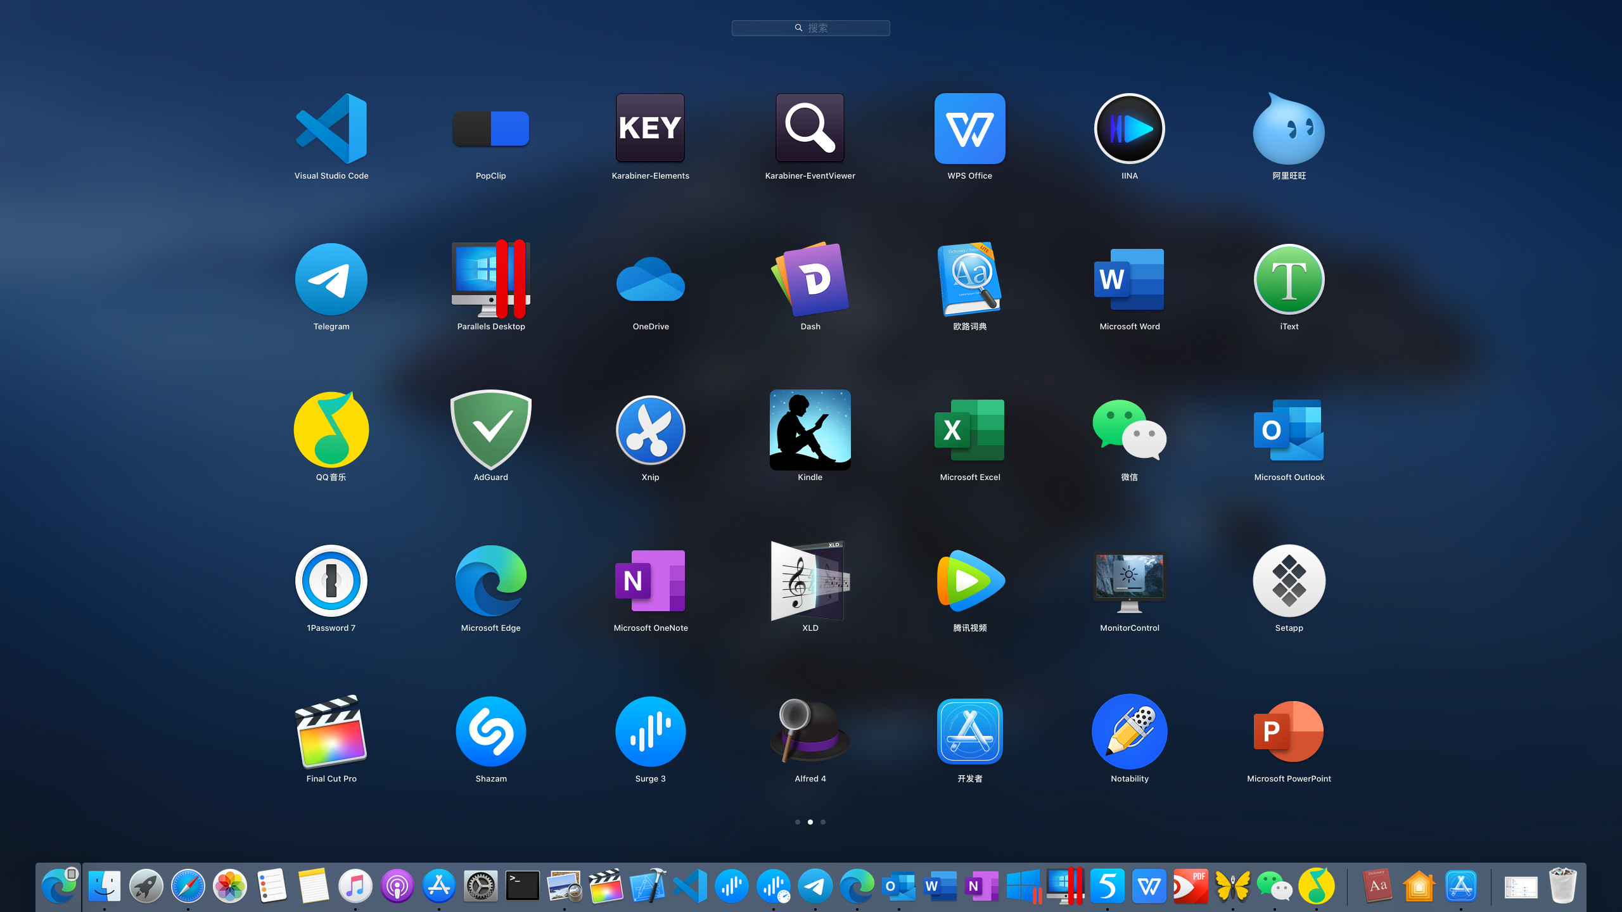Open Microsoft OneNote from Launchpad grid
The image size is (1622, 912).
click(651, 581)
